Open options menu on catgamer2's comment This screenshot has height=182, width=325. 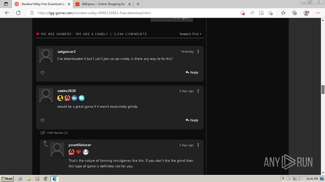198,52
